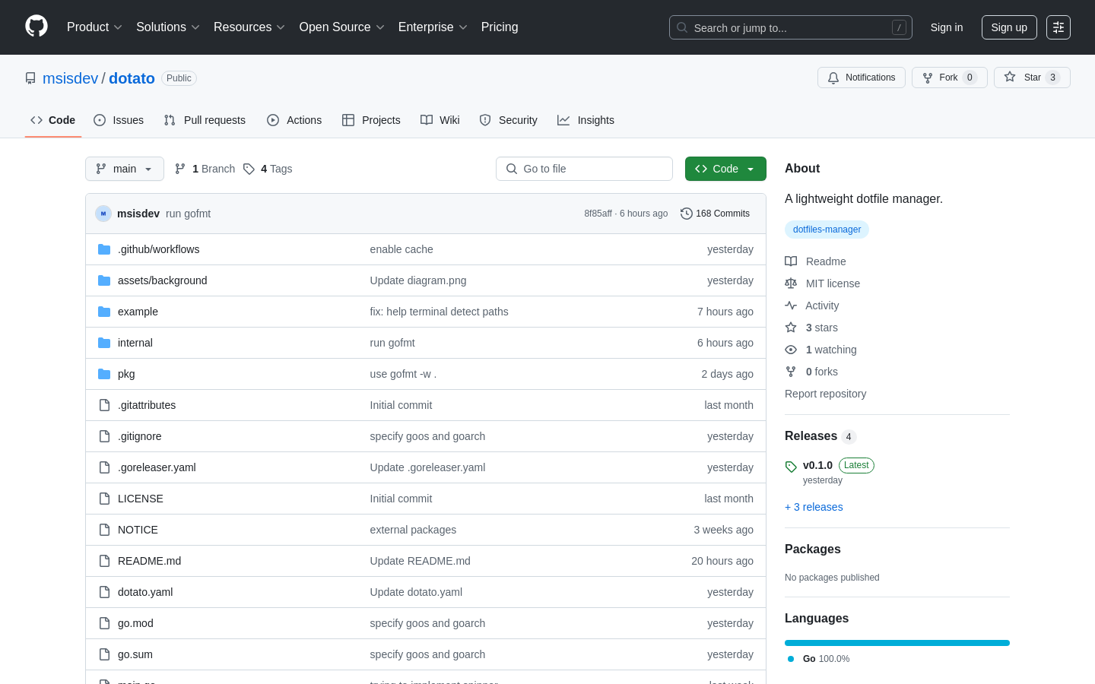Switch to the Actions tab

(294, 120)
